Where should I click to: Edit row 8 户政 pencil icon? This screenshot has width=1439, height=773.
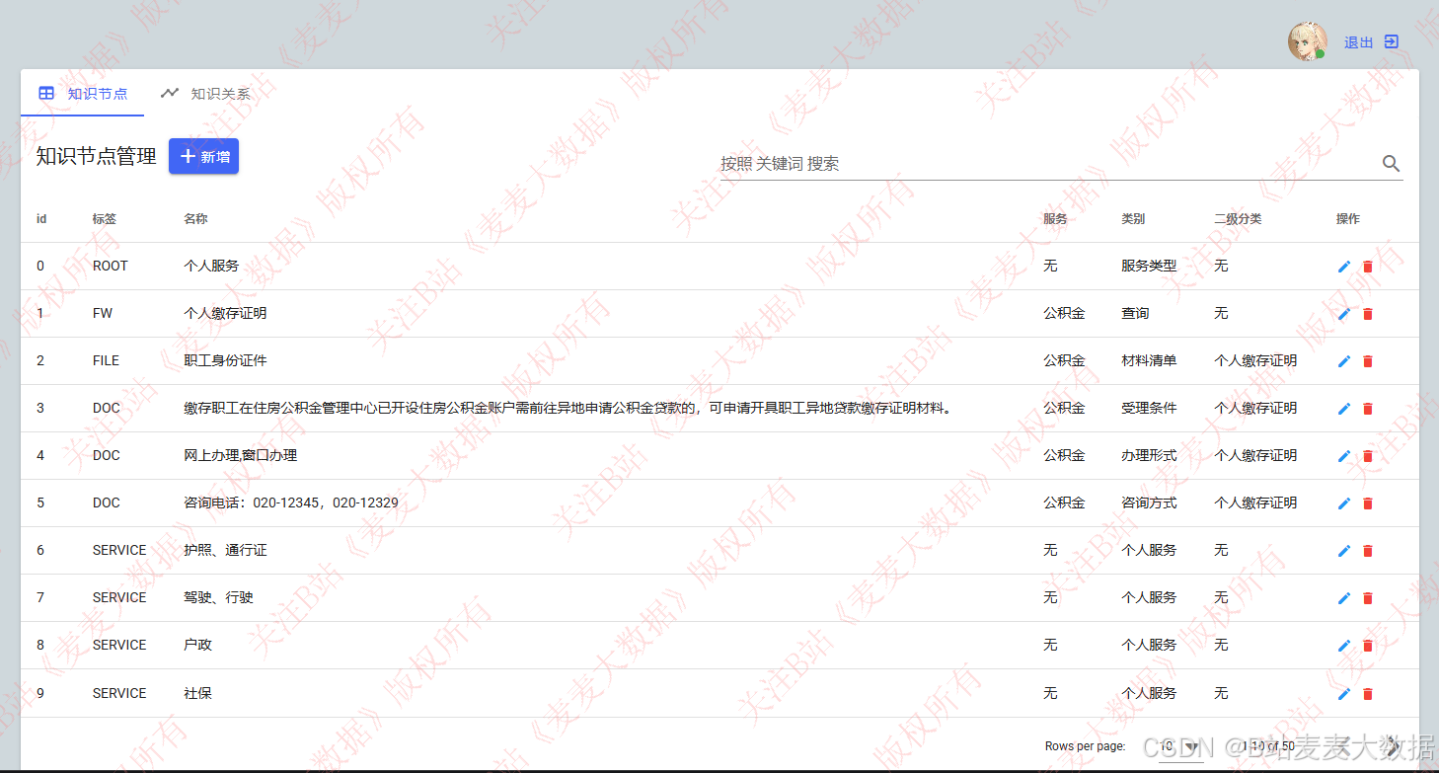pyautogui.click(x=1343, y=646)
